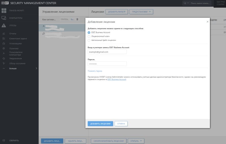Click the user icon of the first license owner
Viewport: 226px width, 144px height.
click(x=44, y=26)
